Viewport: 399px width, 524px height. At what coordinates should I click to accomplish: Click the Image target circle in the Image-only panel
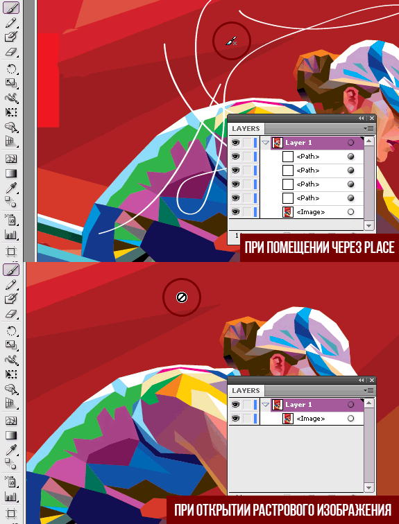click(x=350, y=419)
